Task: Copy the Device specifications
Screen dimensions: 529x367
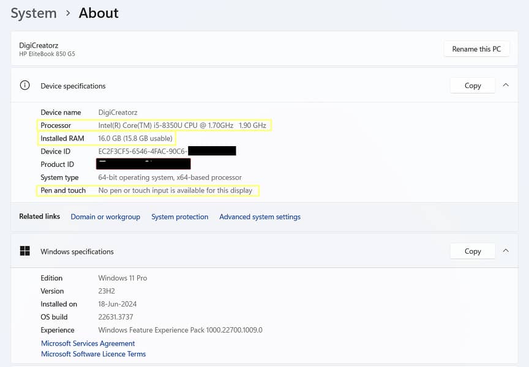Action: (x=472, y=86)
